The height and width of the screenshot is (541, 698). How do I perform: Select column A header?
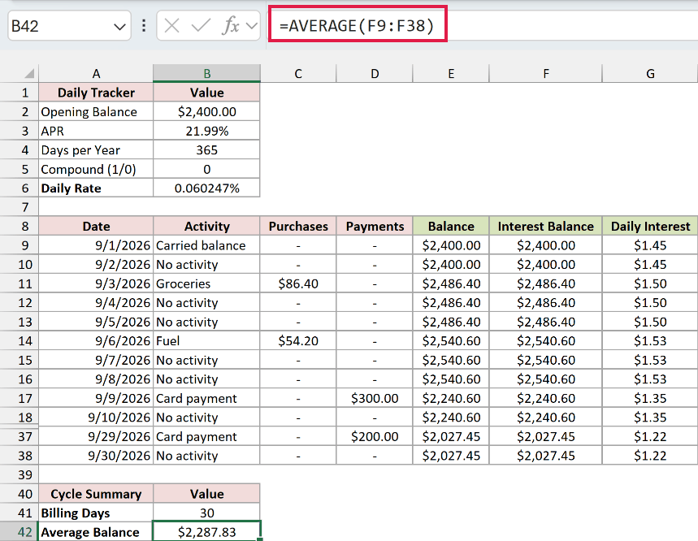pyautogui.click(x=96, y=73)
